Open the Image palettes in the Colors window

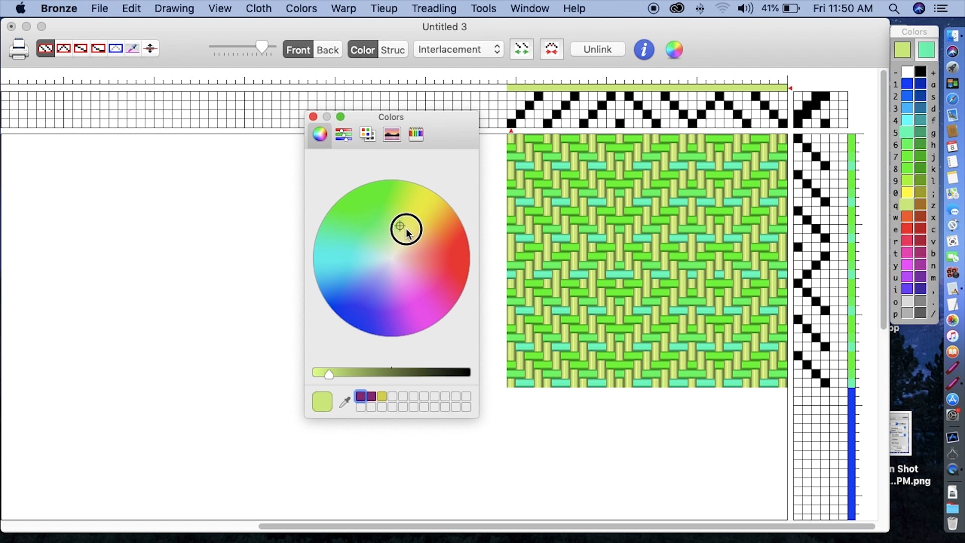[x=392, y=134]
